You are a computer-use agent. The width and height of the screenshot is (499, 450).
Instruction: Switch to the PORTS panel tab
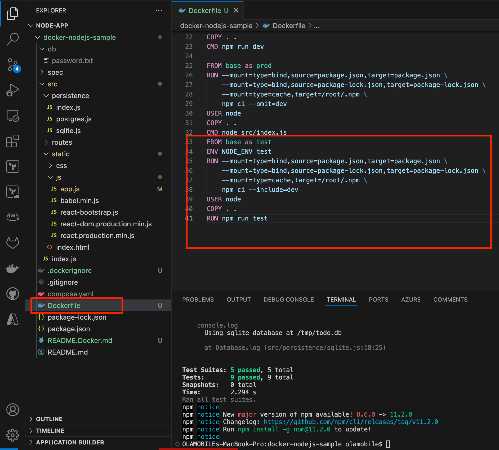pyautogui.click(x=378, y=299)
